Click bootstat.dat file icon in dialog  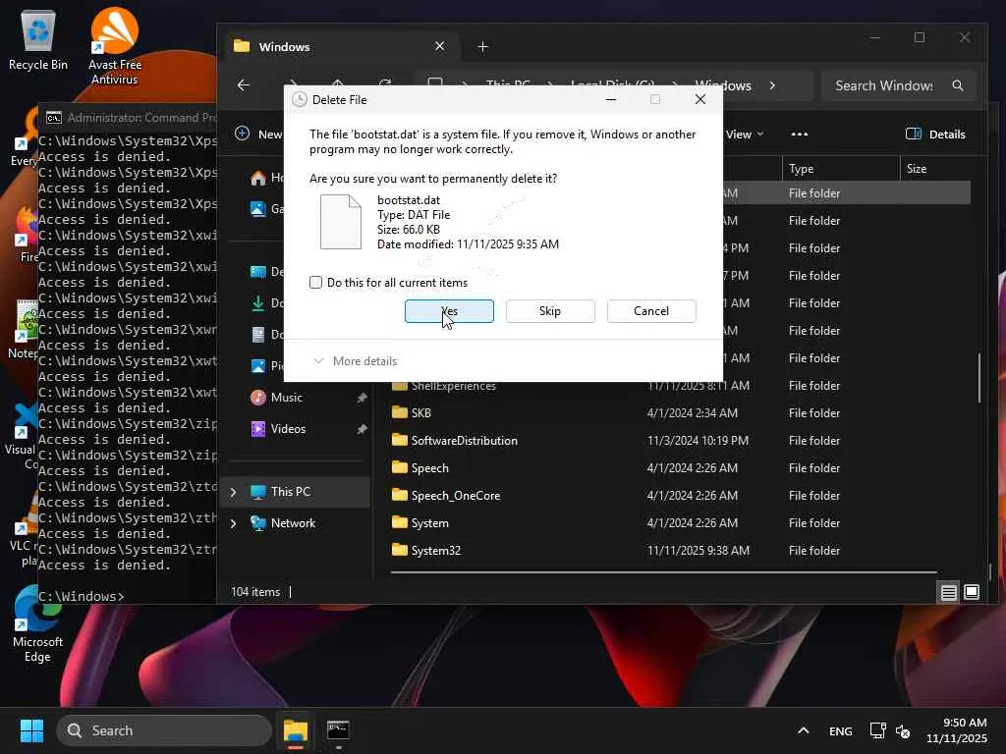341,222
